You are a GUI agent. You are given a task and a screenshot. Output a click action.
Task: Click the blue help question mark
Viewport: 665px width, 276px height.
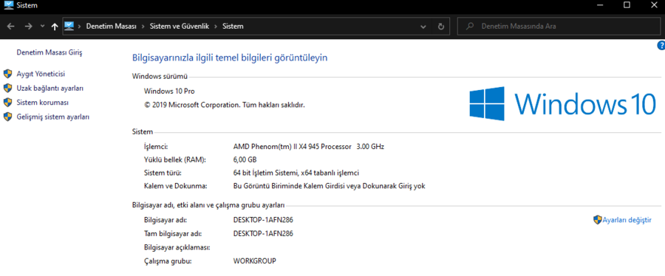(x=661, y=45)
